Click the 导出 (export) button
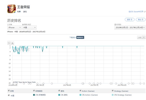Screen dimensions: 146x100 pos(141,20)
